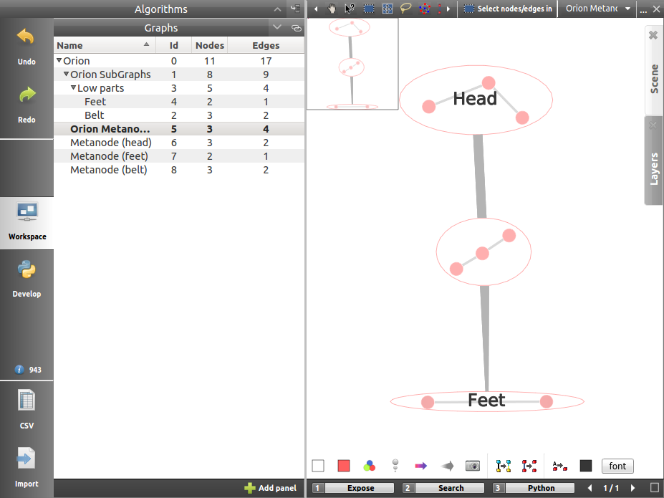The image size is (664, 498).
Task: Click the font button
Action: (x=617, y=466)
